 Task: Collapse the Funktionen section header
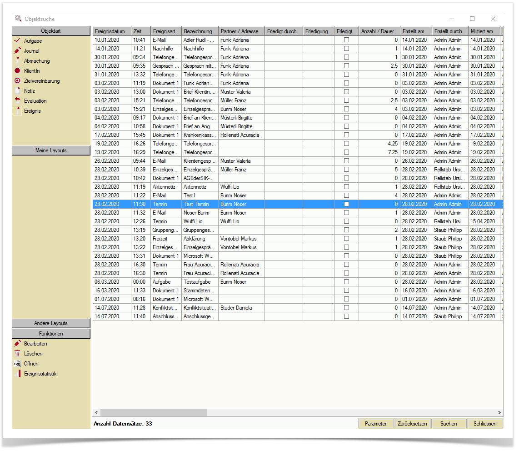pyautogui.click(x=51, y=333)
